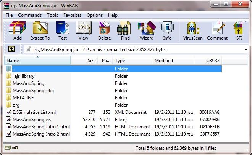Click the EJSSimulationList.xml file icon

click(x=9, y=112)
